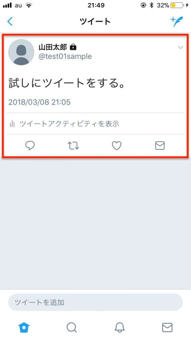Tap the reply speech bubble icon
Image resolution: width=191 pixels, height=340 pixels.
point(30,145)
